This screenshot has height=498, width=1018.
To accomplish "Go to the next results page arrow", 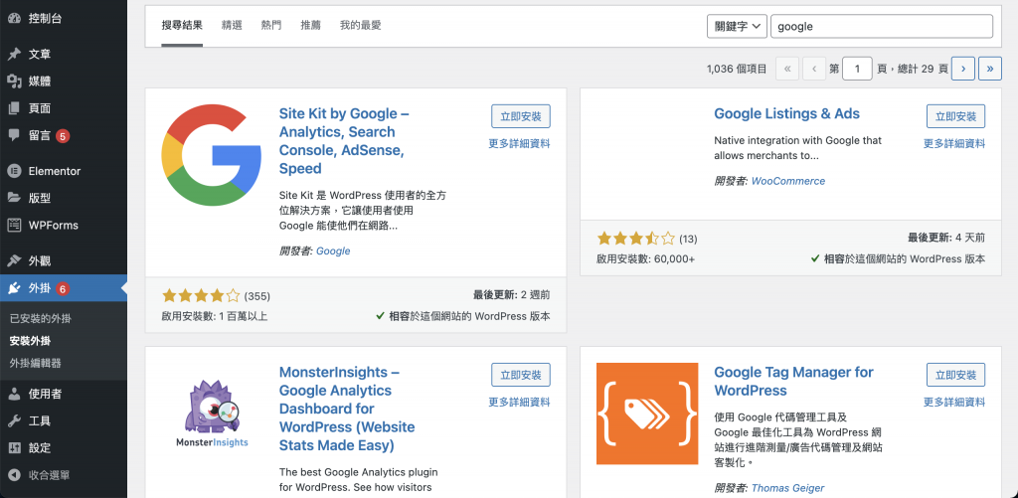I will click(962, 69).
